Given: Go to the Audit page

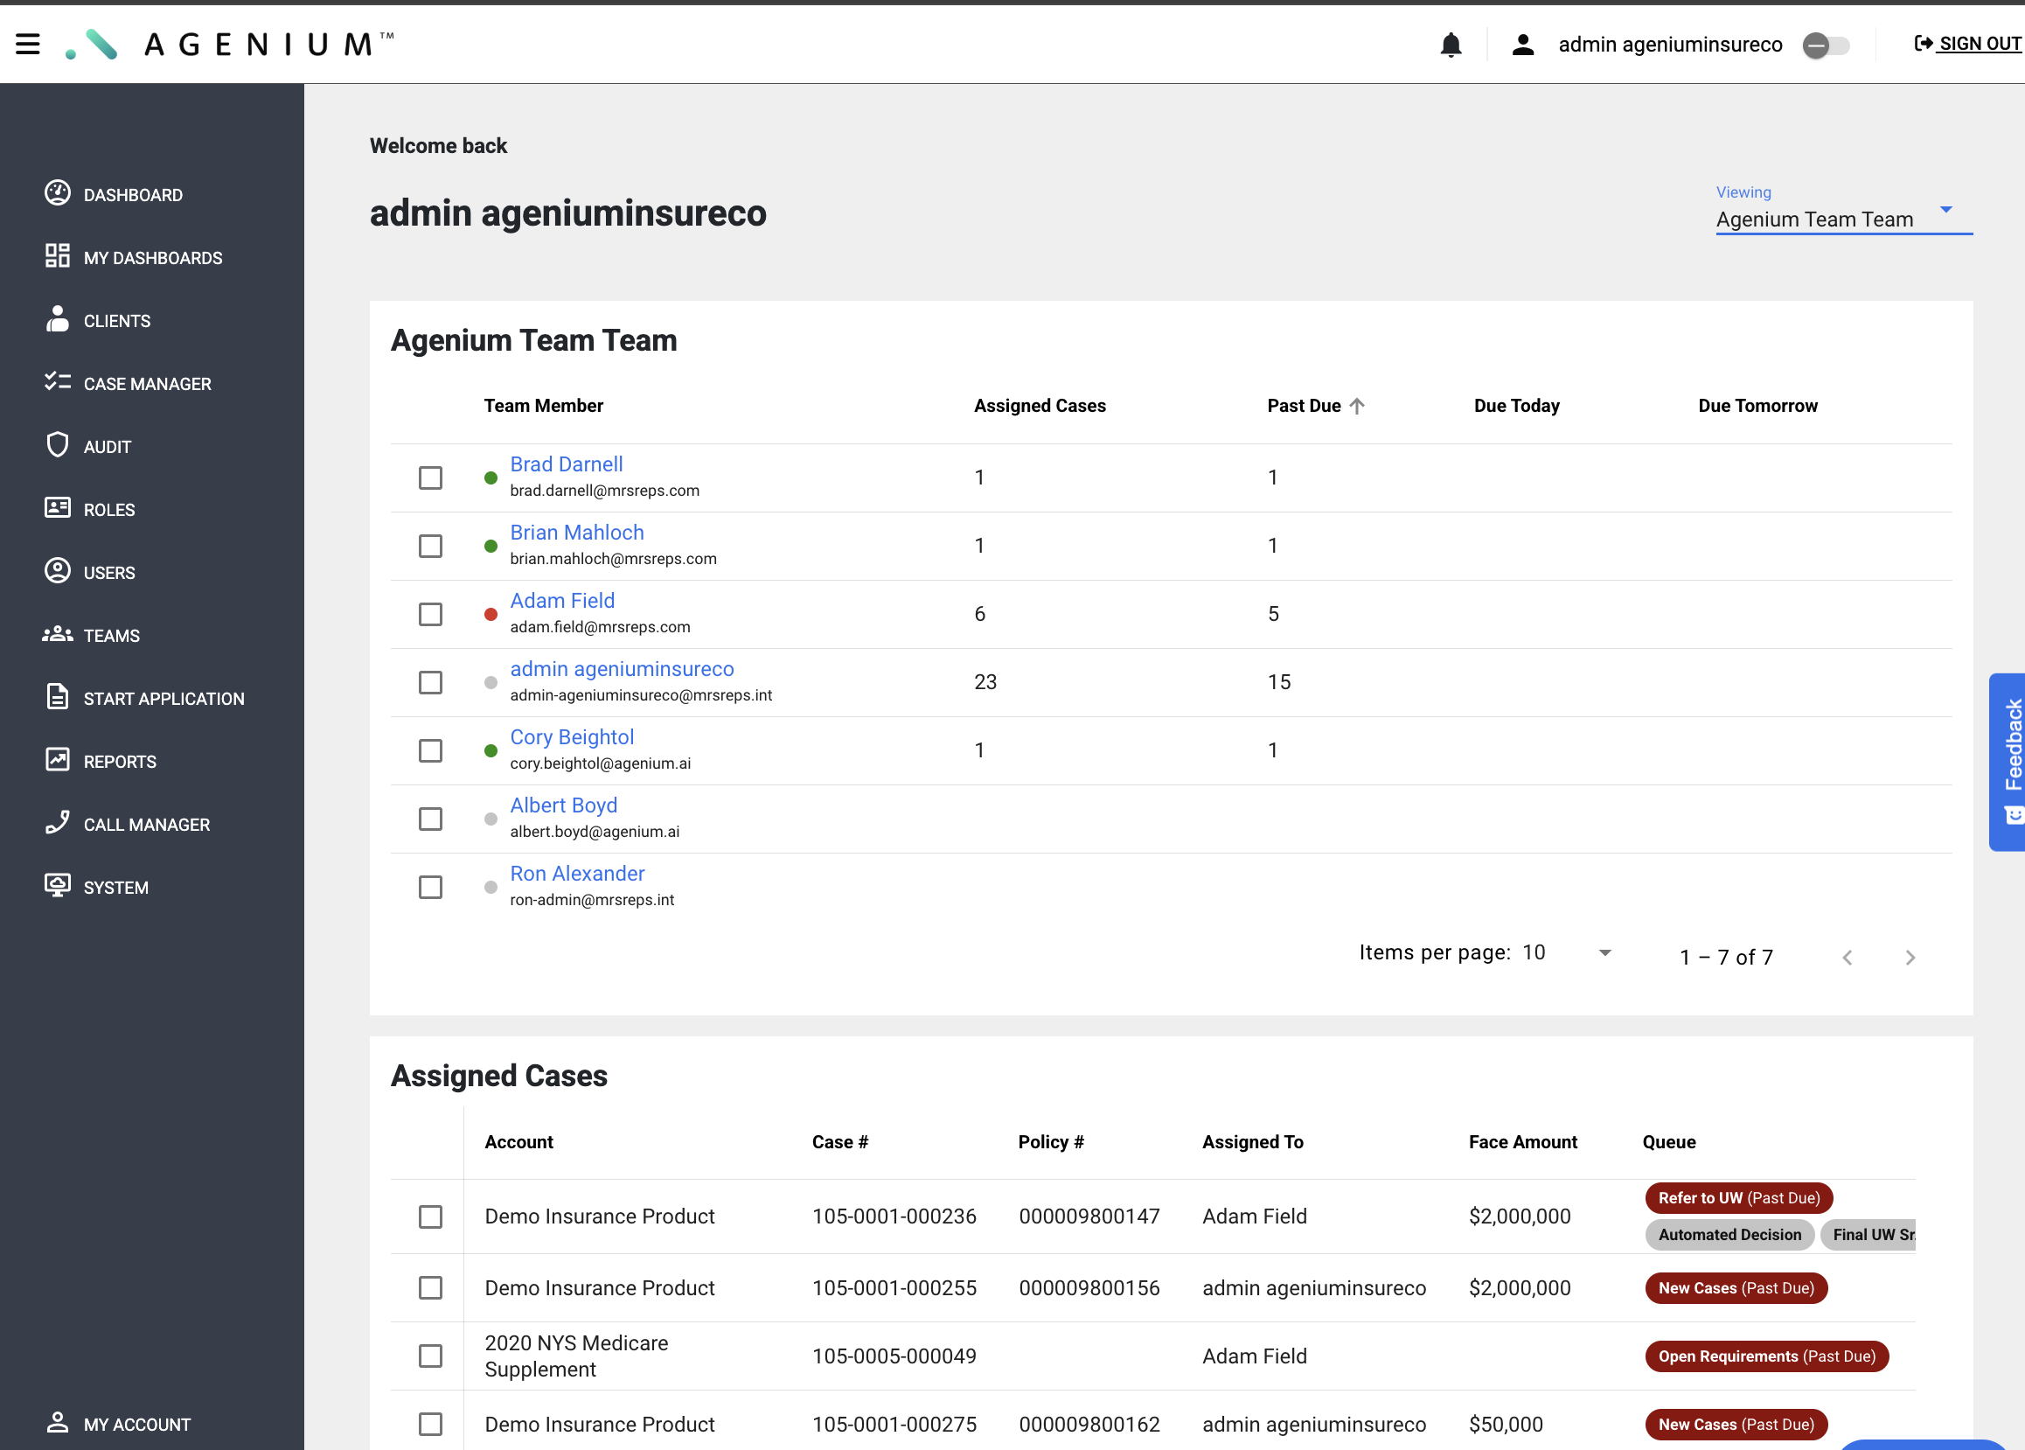Looking at the screenshot, I should 107,446.
